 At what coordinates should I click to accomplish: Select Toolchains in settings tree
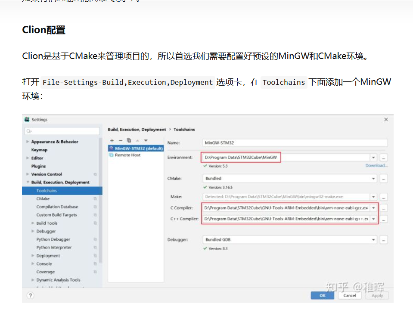point(62,191)
